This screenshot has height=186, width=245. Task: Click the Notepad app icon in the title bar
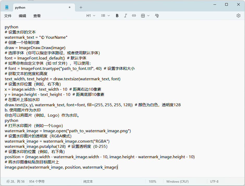pyautogui.click(x=7, y=7)
